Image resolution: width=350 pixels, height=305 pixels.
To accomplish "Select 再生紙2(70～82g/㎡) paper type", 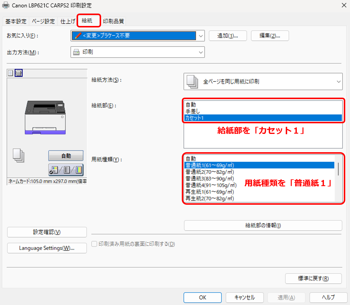I will click(x=259, y=199).
